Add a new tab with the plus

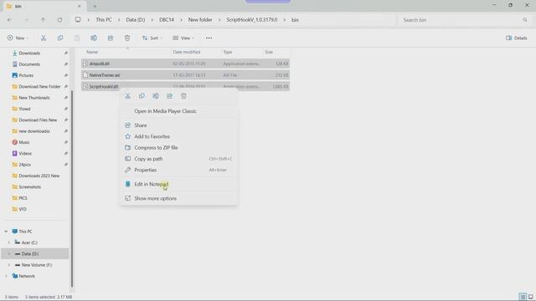pyautogui.click(x=95, y=6)
